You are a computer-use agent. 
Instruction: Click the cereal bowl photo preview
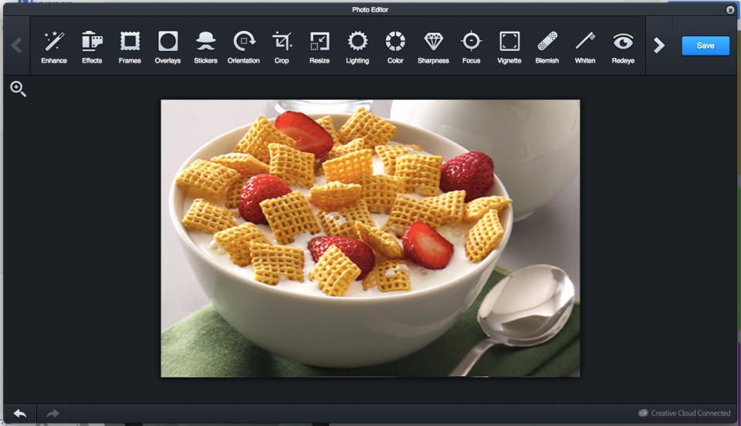pos(370,238)
